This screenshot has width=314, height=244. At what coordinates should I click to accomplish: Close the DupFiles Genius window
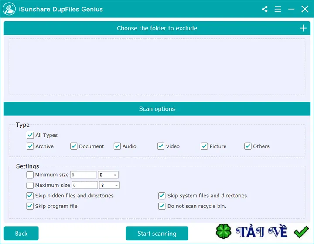[x=305, y=9]
